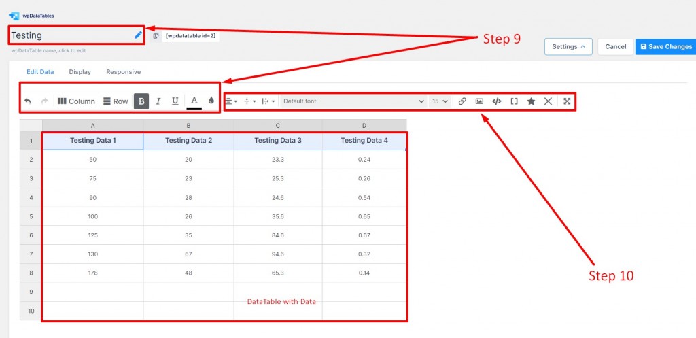This screenshot has width=696, height=338.
Task: Select row header 10
Action: coord(31,311)
